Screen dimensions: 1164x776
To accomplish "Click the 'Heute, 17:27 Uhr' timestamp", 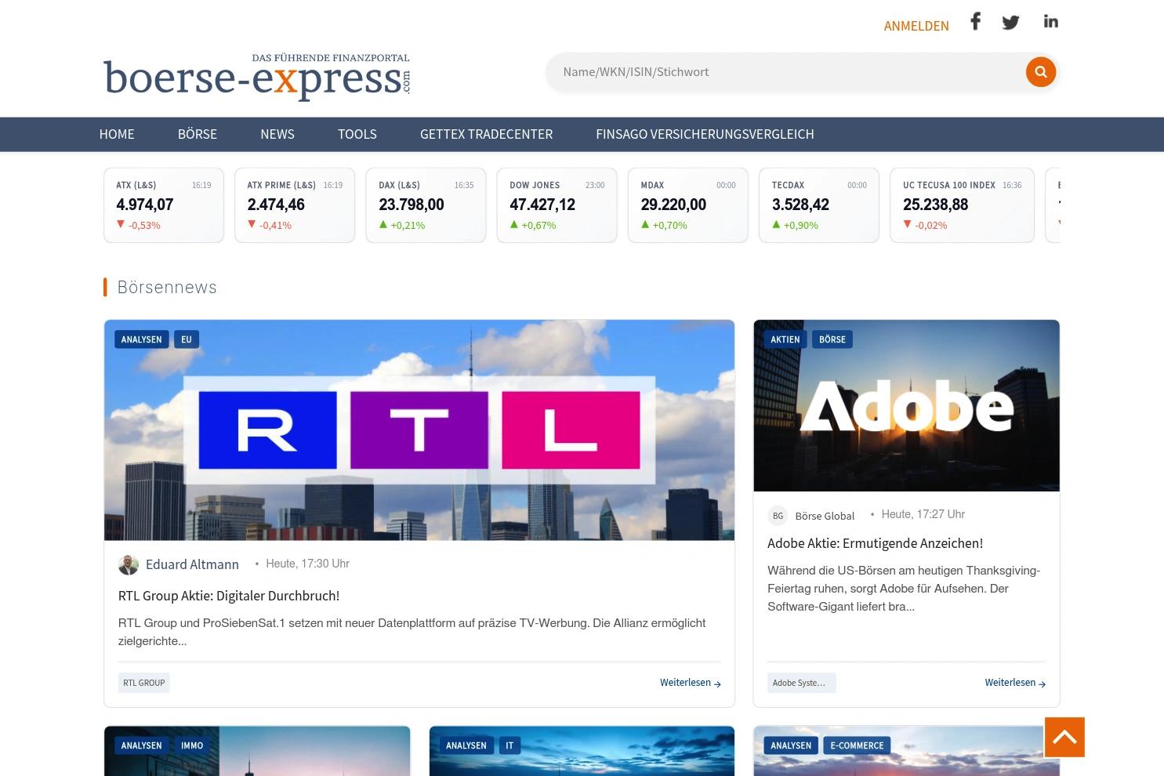I will click(x=923, y=514).
